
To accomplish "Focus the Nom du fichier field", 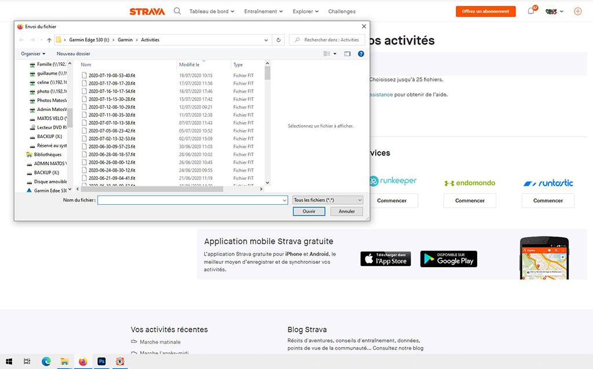I will (192, 200).
